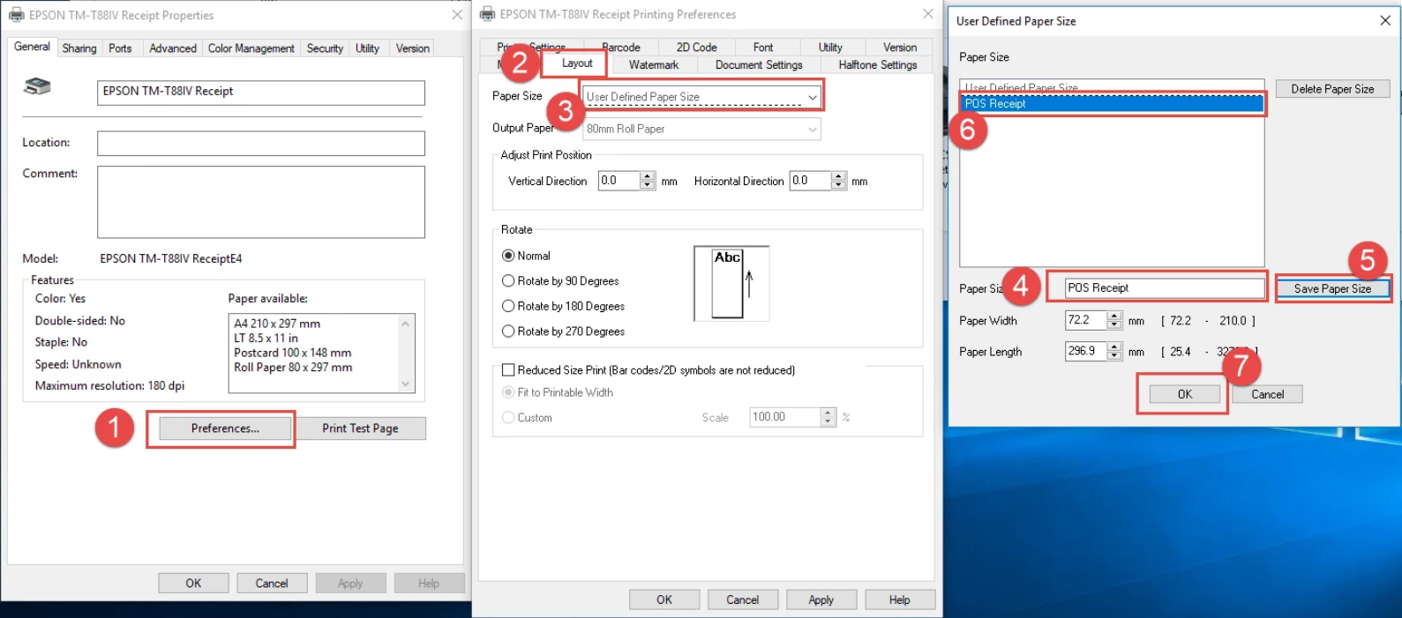Open the Utility tab in Receipt Properties

(x=367, y=48)
